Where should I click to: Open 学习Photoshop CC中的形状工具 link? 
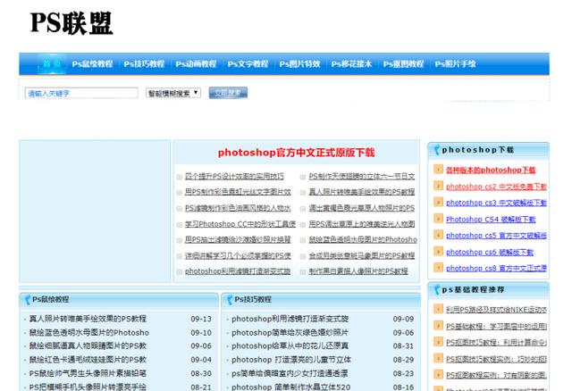[240, 224]
